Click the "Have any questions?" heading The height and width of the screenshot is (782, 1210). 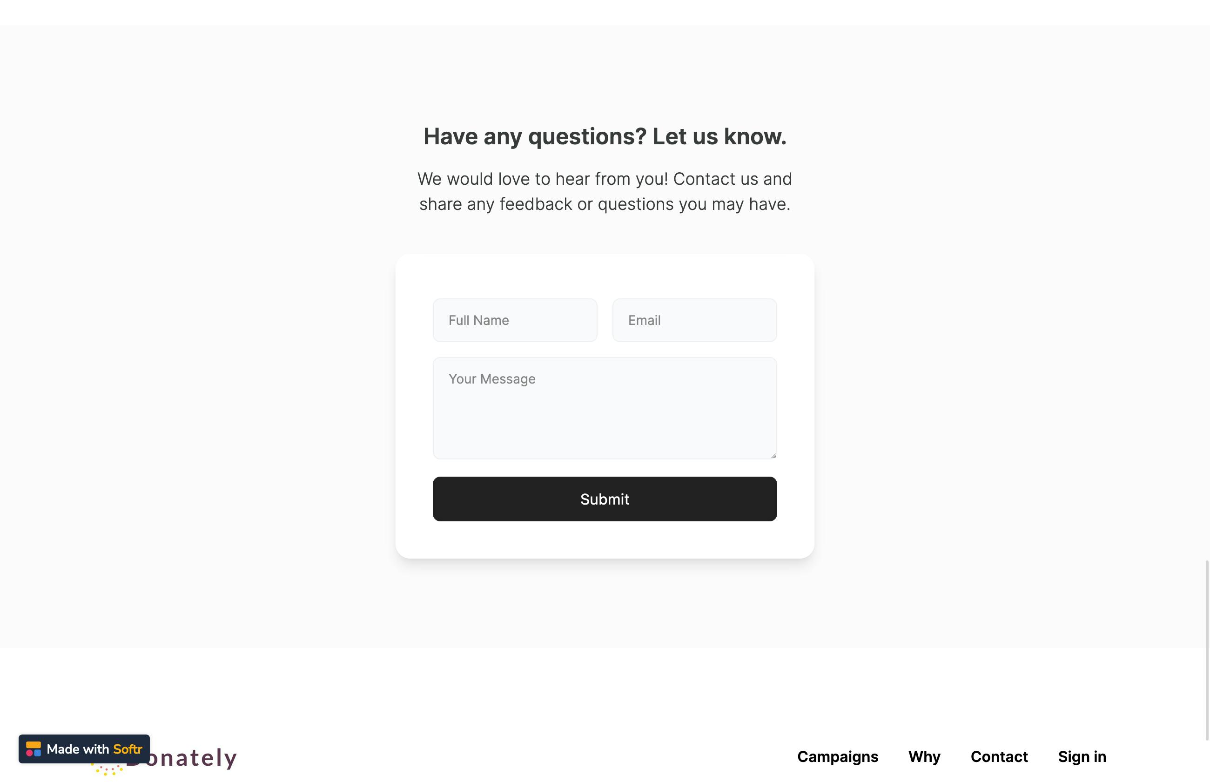605,136
